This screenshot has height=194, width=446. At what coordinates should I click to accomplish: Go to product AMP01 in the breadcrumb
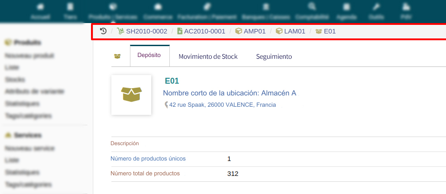pyautogui.click(x=250, y=31)
